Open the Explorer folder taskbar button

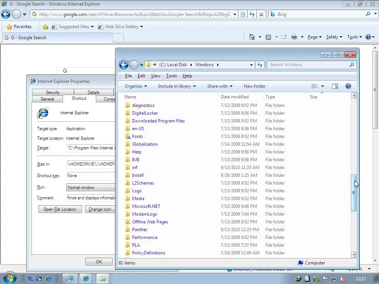tap(103, 279)
